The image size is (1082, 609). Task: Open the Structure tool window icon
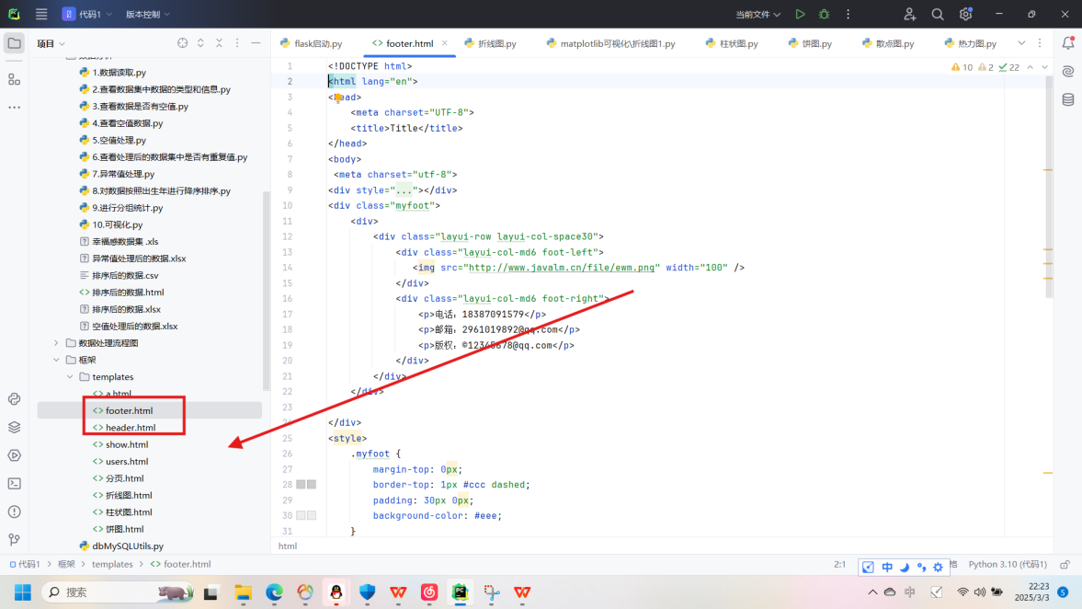click(15, 79)
